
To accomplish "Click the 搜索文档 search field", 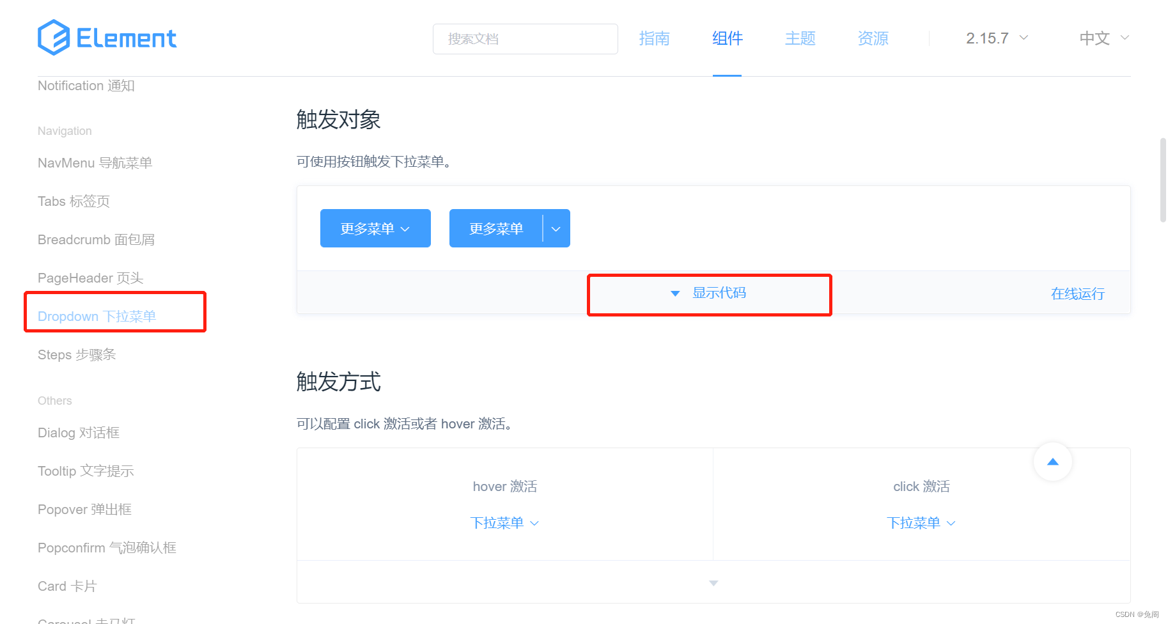I will click(x=525, y=38).
